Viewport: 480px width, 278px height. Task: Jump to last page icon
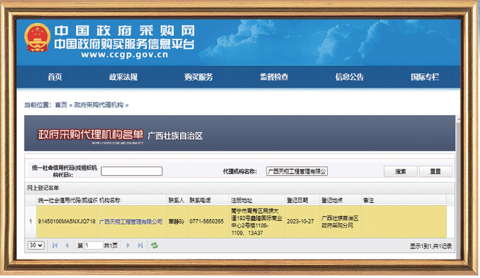[x=140, y=245]
